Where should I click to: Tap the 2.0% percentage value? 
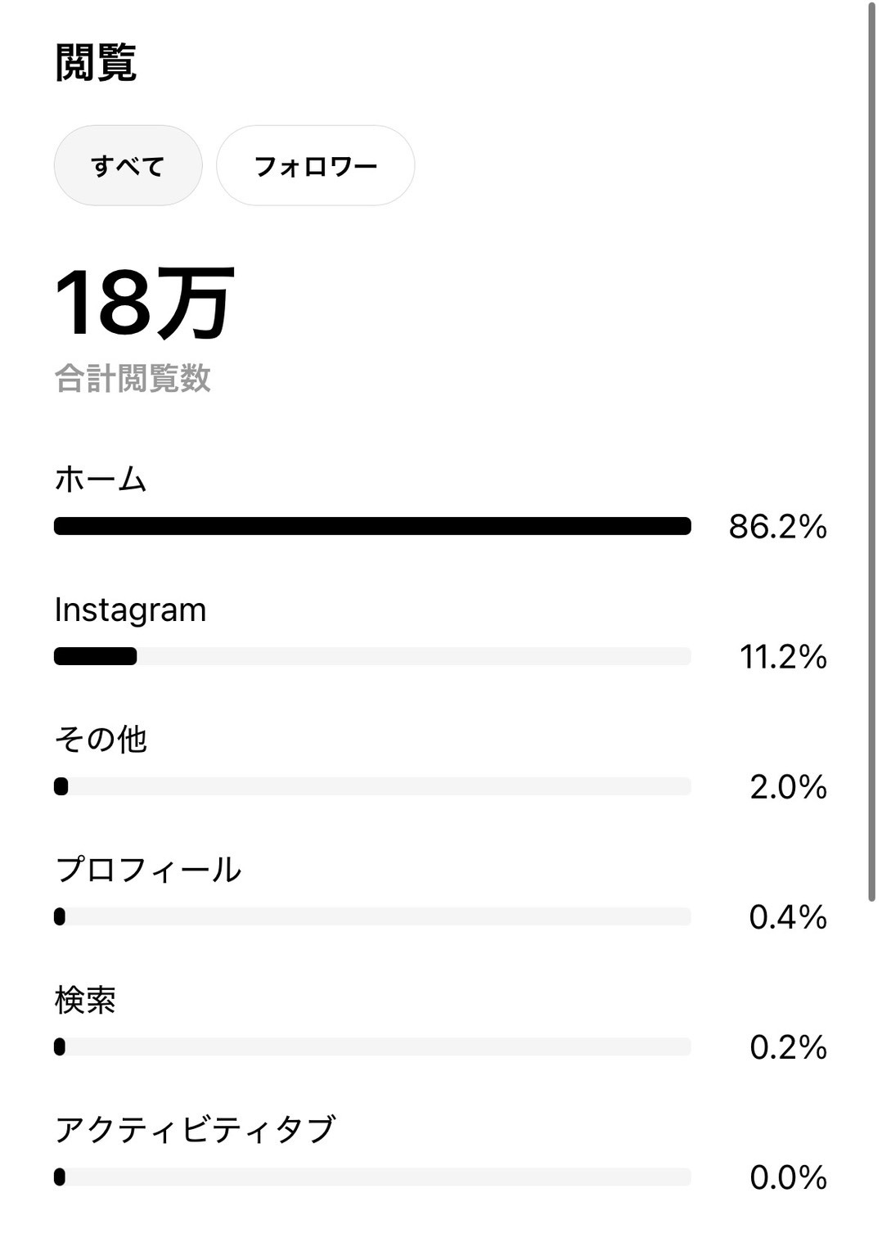[x=788, y=787]
